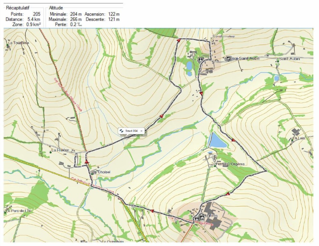Screen dimensions: 319x246
Task: Click the Le Parc de L'île map label
Action: coord(19,211)
